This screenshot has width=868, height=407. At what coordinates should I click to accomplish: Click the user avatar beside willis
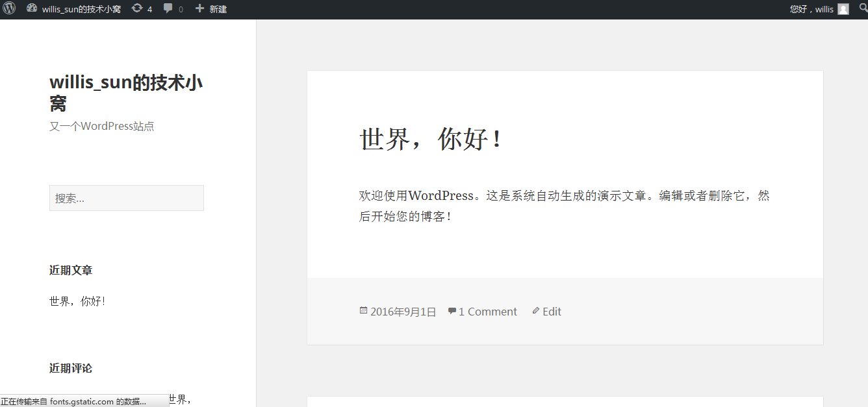843,9
